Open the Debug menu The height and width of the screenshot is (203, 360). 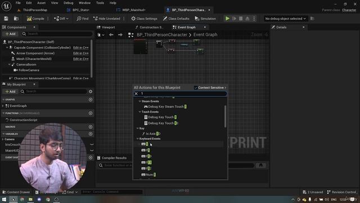tap(69, 3)
